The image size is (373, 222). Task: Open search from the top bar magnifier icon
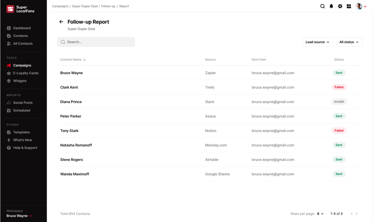point(322,6)
